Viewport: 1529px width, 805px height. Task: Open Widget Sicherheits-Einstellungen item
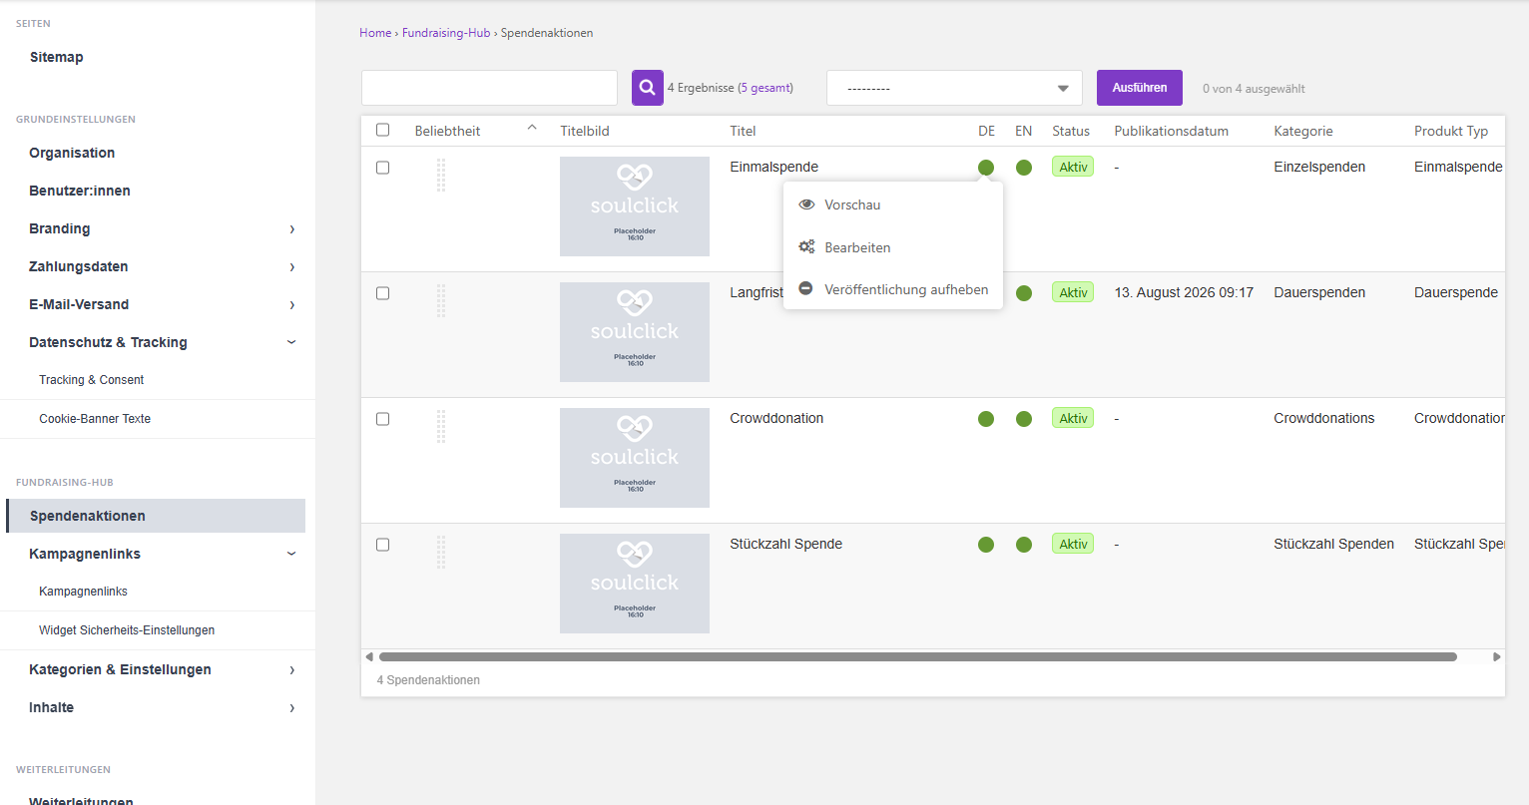pos(127,630)
